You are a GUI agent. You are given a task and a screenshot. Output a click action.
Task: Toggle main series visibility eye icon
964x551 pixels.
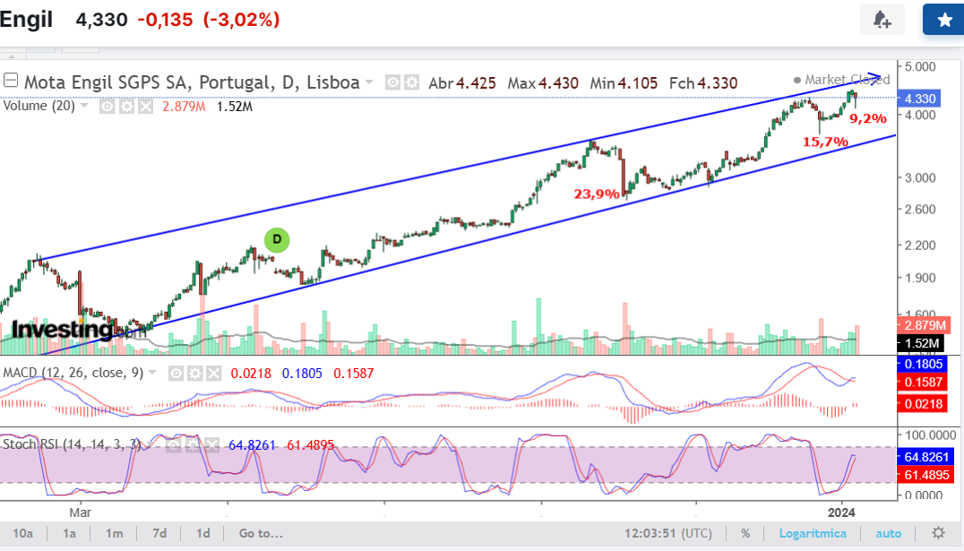pos(392,82)
